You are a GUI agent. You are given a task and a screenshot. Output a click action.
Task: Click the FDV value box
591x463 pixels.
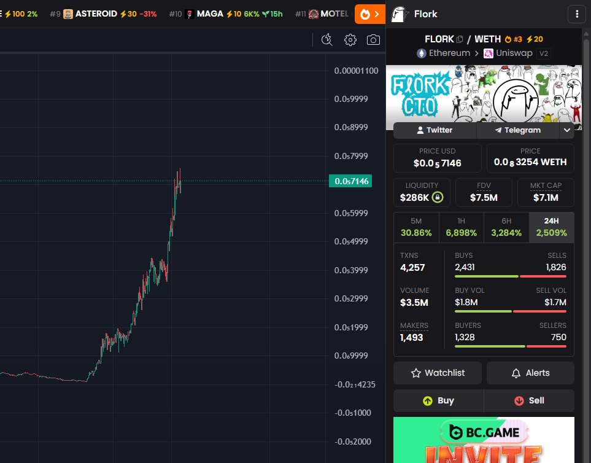[x=484, y=192]
